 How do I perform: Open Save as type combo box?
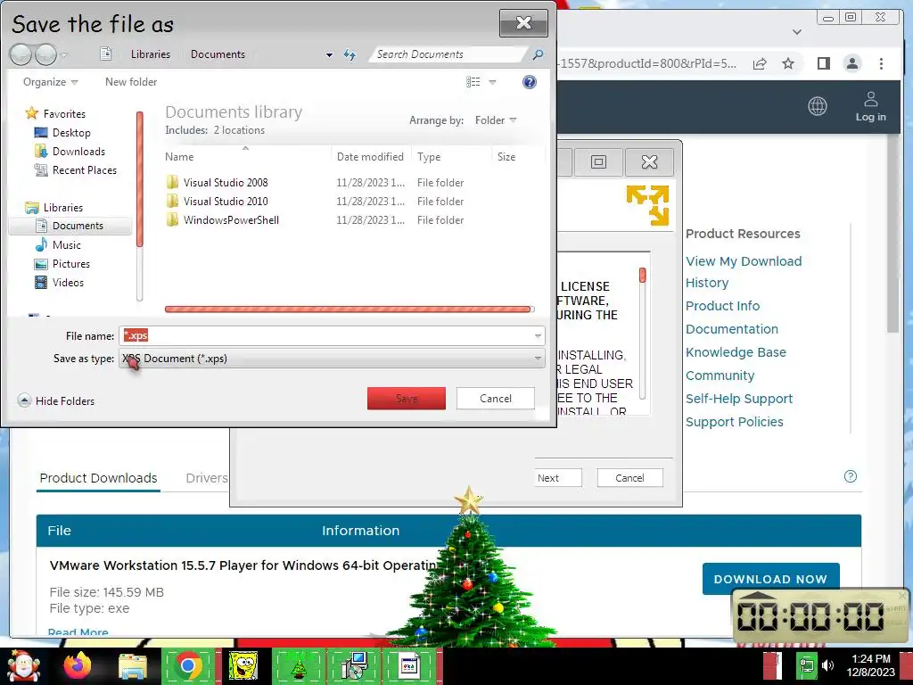click(x=332, y=359)
